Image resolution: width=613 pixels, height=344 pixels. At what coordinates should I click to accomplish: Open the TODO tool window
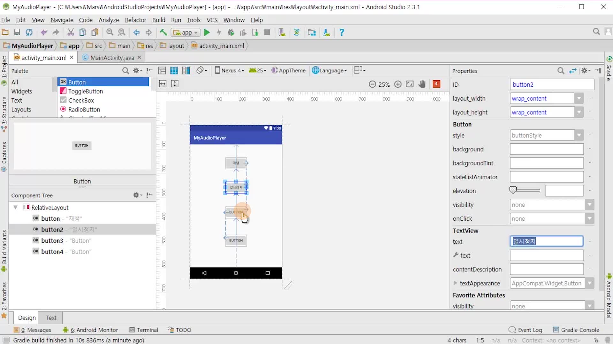(x=179, y=330)
